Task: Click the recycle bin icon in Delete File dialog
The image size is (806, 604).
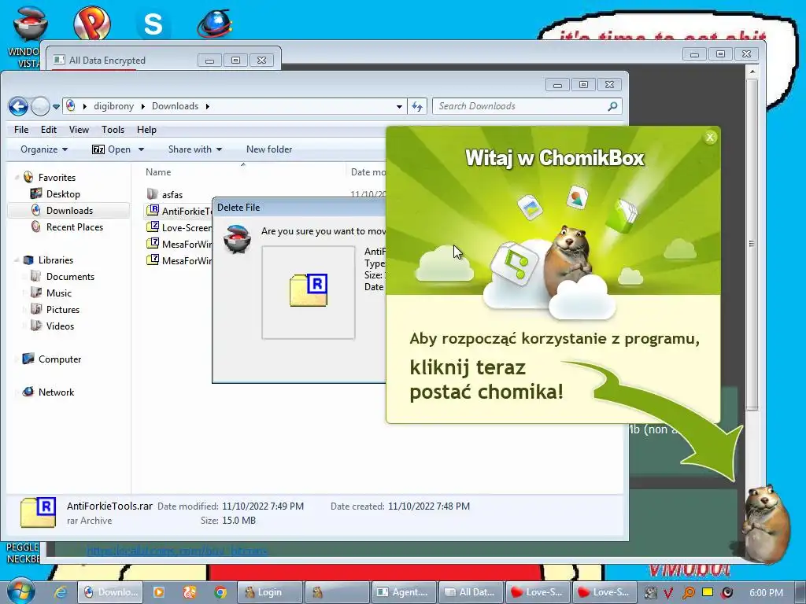Action: pyautogui.click(x=237, y=238)
